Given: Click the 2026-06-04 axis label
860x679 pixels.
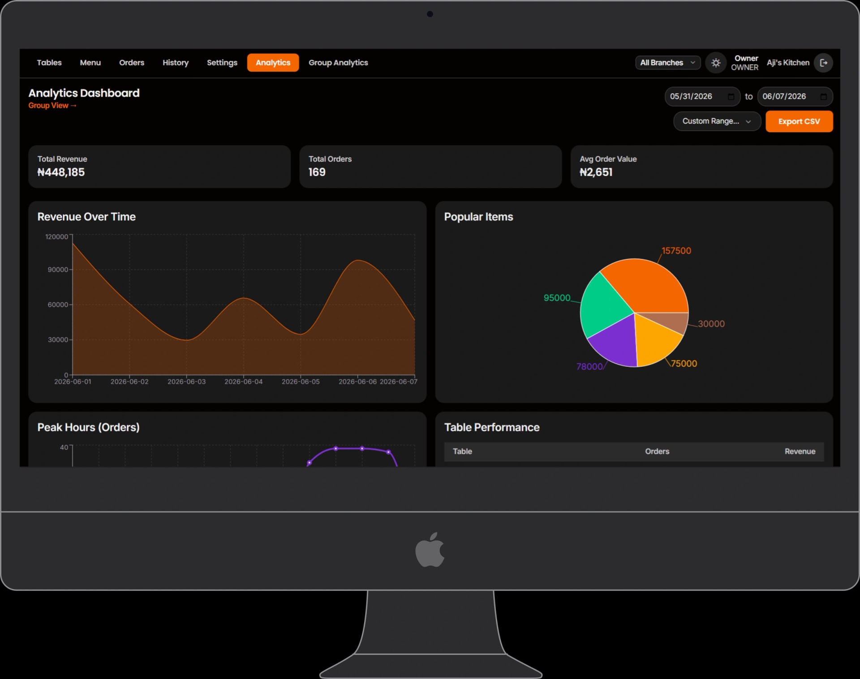Looking at the screenshot, I should point(244,382).
